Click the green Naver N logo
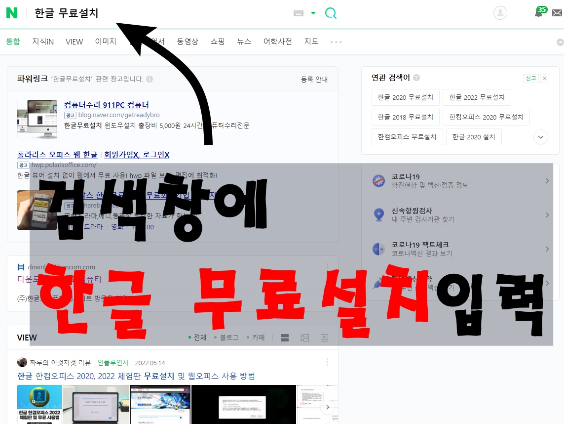The image size is (564, 424). click(12, 13)
